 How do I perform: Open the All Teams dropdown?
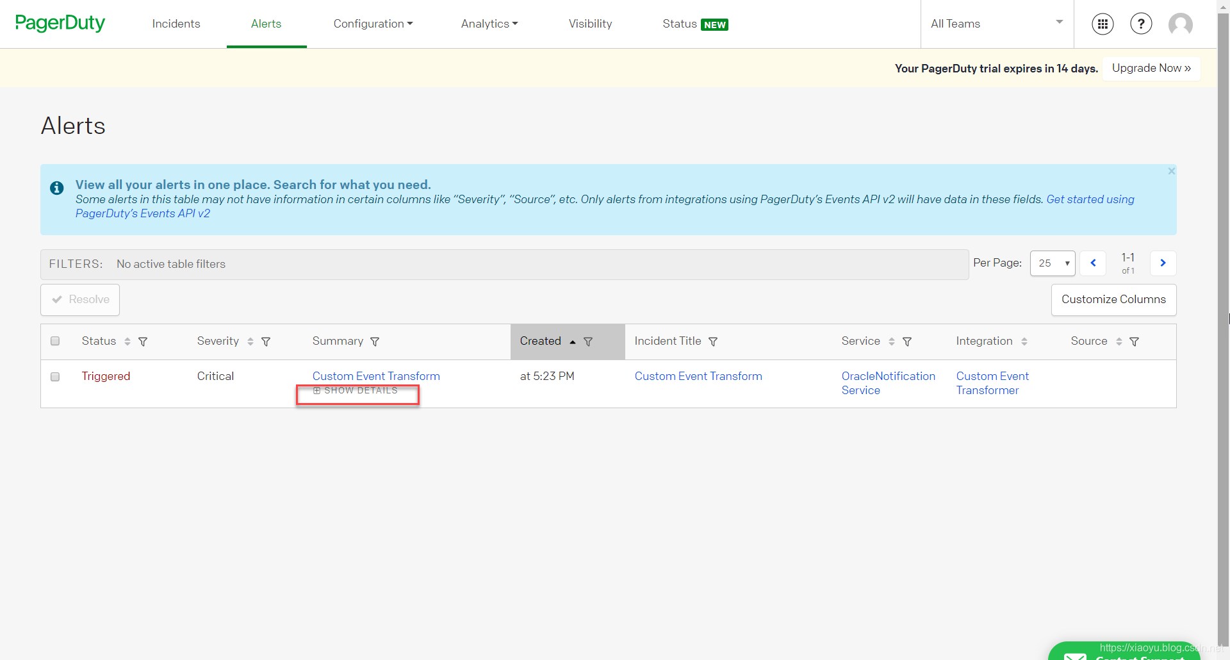pyautogui.click(x=997, y=24)
